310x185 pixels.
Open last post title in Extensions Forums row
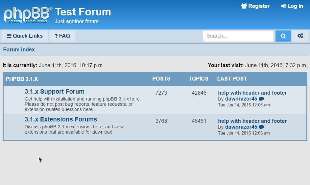[252, 121]
